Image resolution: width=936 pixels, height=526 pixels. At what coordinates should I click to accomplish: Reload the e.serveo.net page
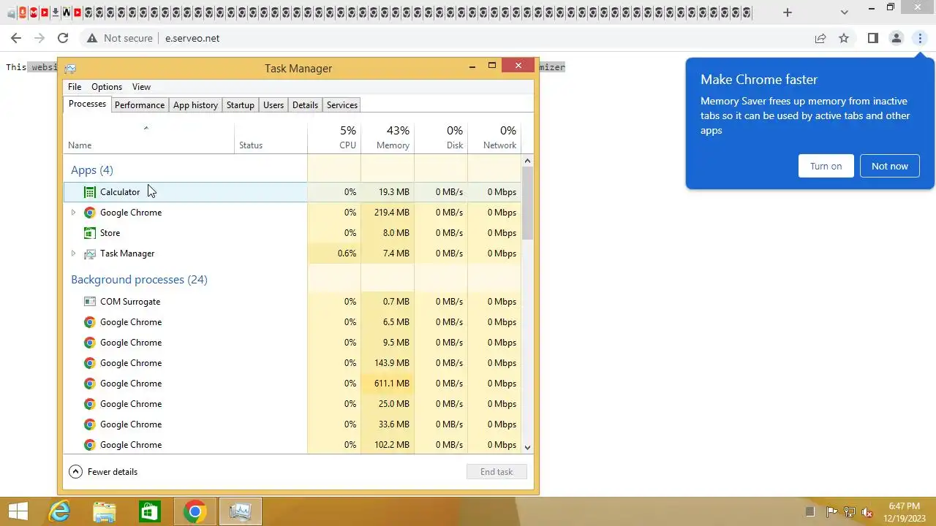pyautogui.click(x=63, y=38)
